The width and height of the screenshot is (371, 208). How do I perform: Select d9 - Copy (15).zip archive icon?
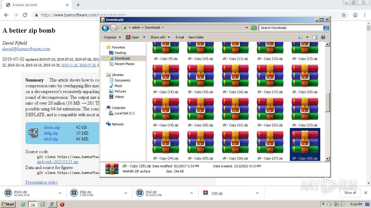pyautogui.click(x=201, y=76)
